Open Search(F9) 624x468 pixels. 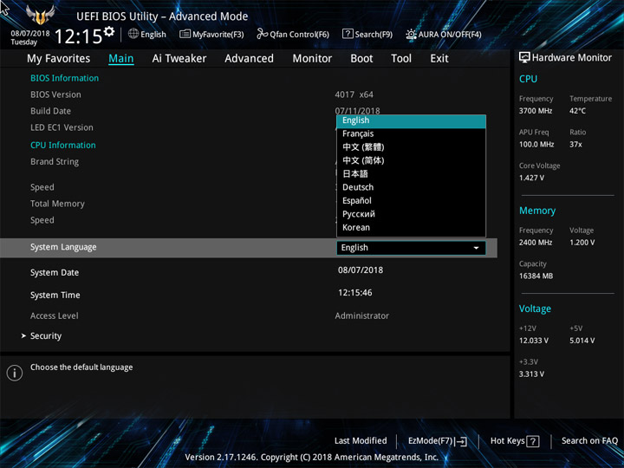(x=367, y=34)
